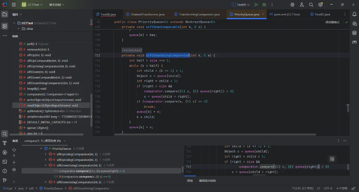This screenshot has width=359, height=192.
Task: Switch to the Test06.java editor tab
Action: click(106, 14)
